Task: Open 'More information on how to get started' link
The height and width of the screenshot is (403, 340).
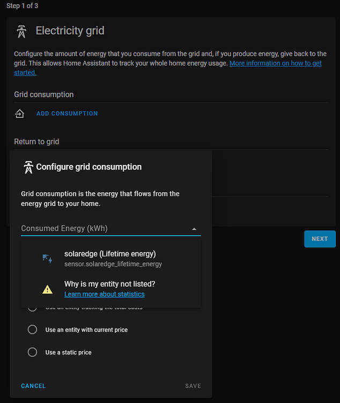Action: pos(276,63)
